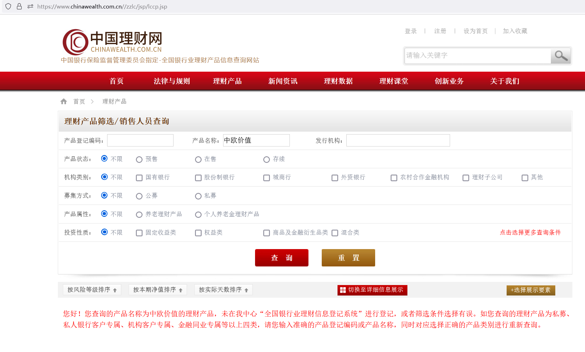Viewport: 585px width, 352px height.
Task: Check the 外资银行 checkbox
Action: click(335, 178)
